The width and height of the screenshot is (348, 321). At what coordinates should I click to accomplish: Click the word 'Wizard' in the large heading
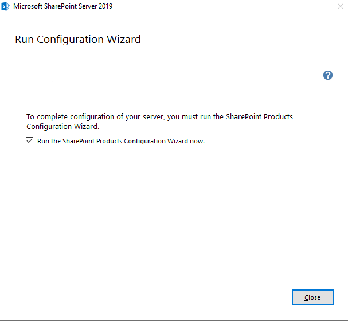[124, 40]
